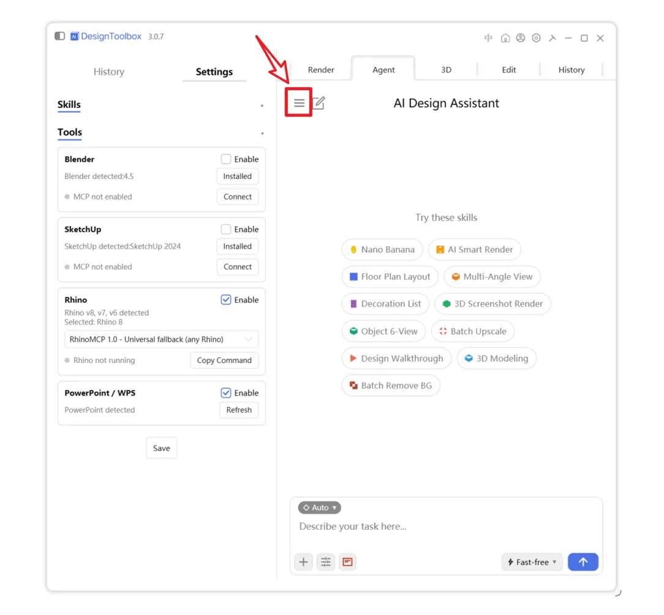The width and height of the screenshot is (664, 615).
Task: Disable the Rhino Enable checkbox
Action: (x=225, y=300)
